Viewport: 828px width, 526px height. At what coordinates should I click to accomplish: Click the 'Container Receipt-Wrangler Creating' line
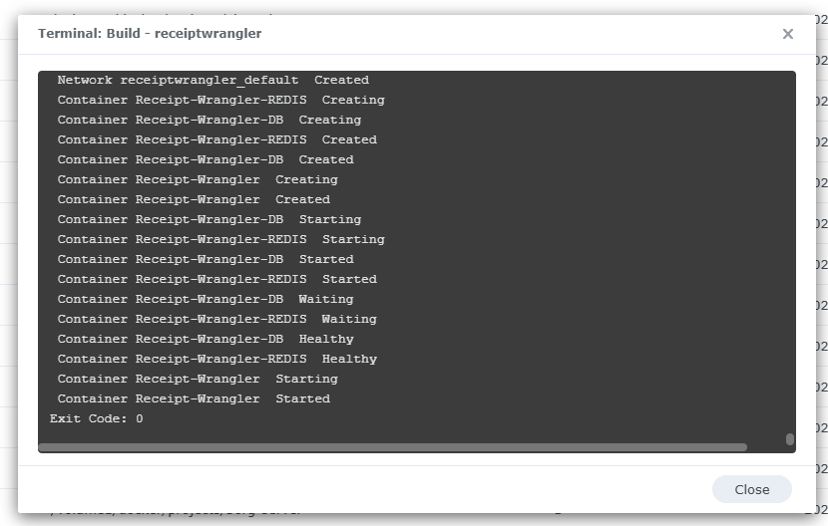(x=197, y=179)
